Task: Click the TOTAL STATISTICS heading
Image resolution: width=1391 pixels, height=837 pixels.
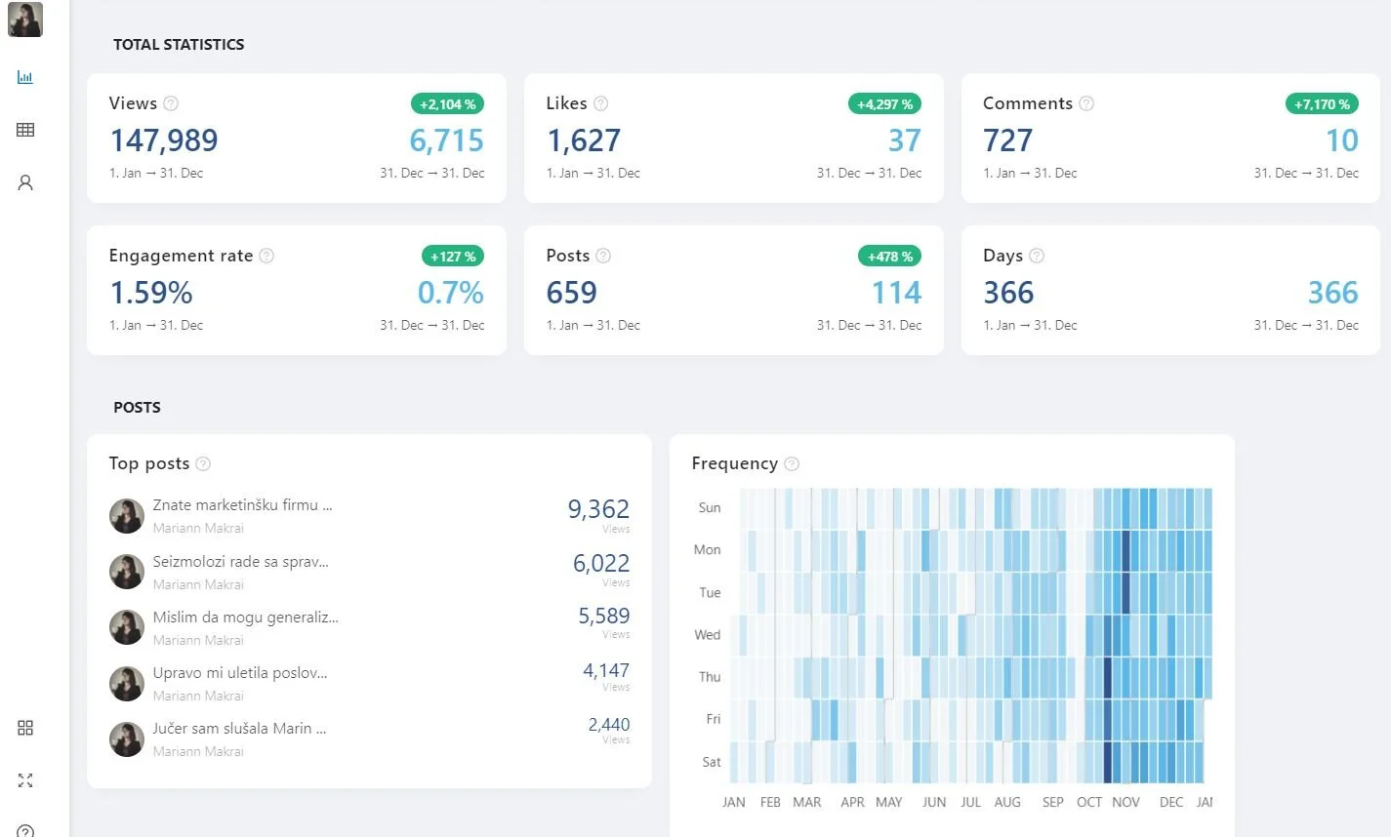Action: (x=179, y=44)
